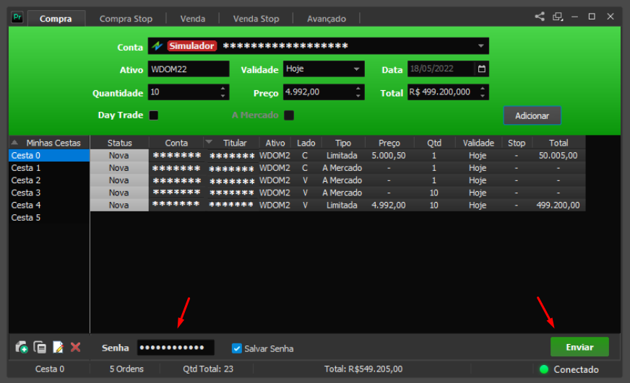Open the calendar date picker icon
The height and width of the screenshot is (383, 630).
[482, 69]
